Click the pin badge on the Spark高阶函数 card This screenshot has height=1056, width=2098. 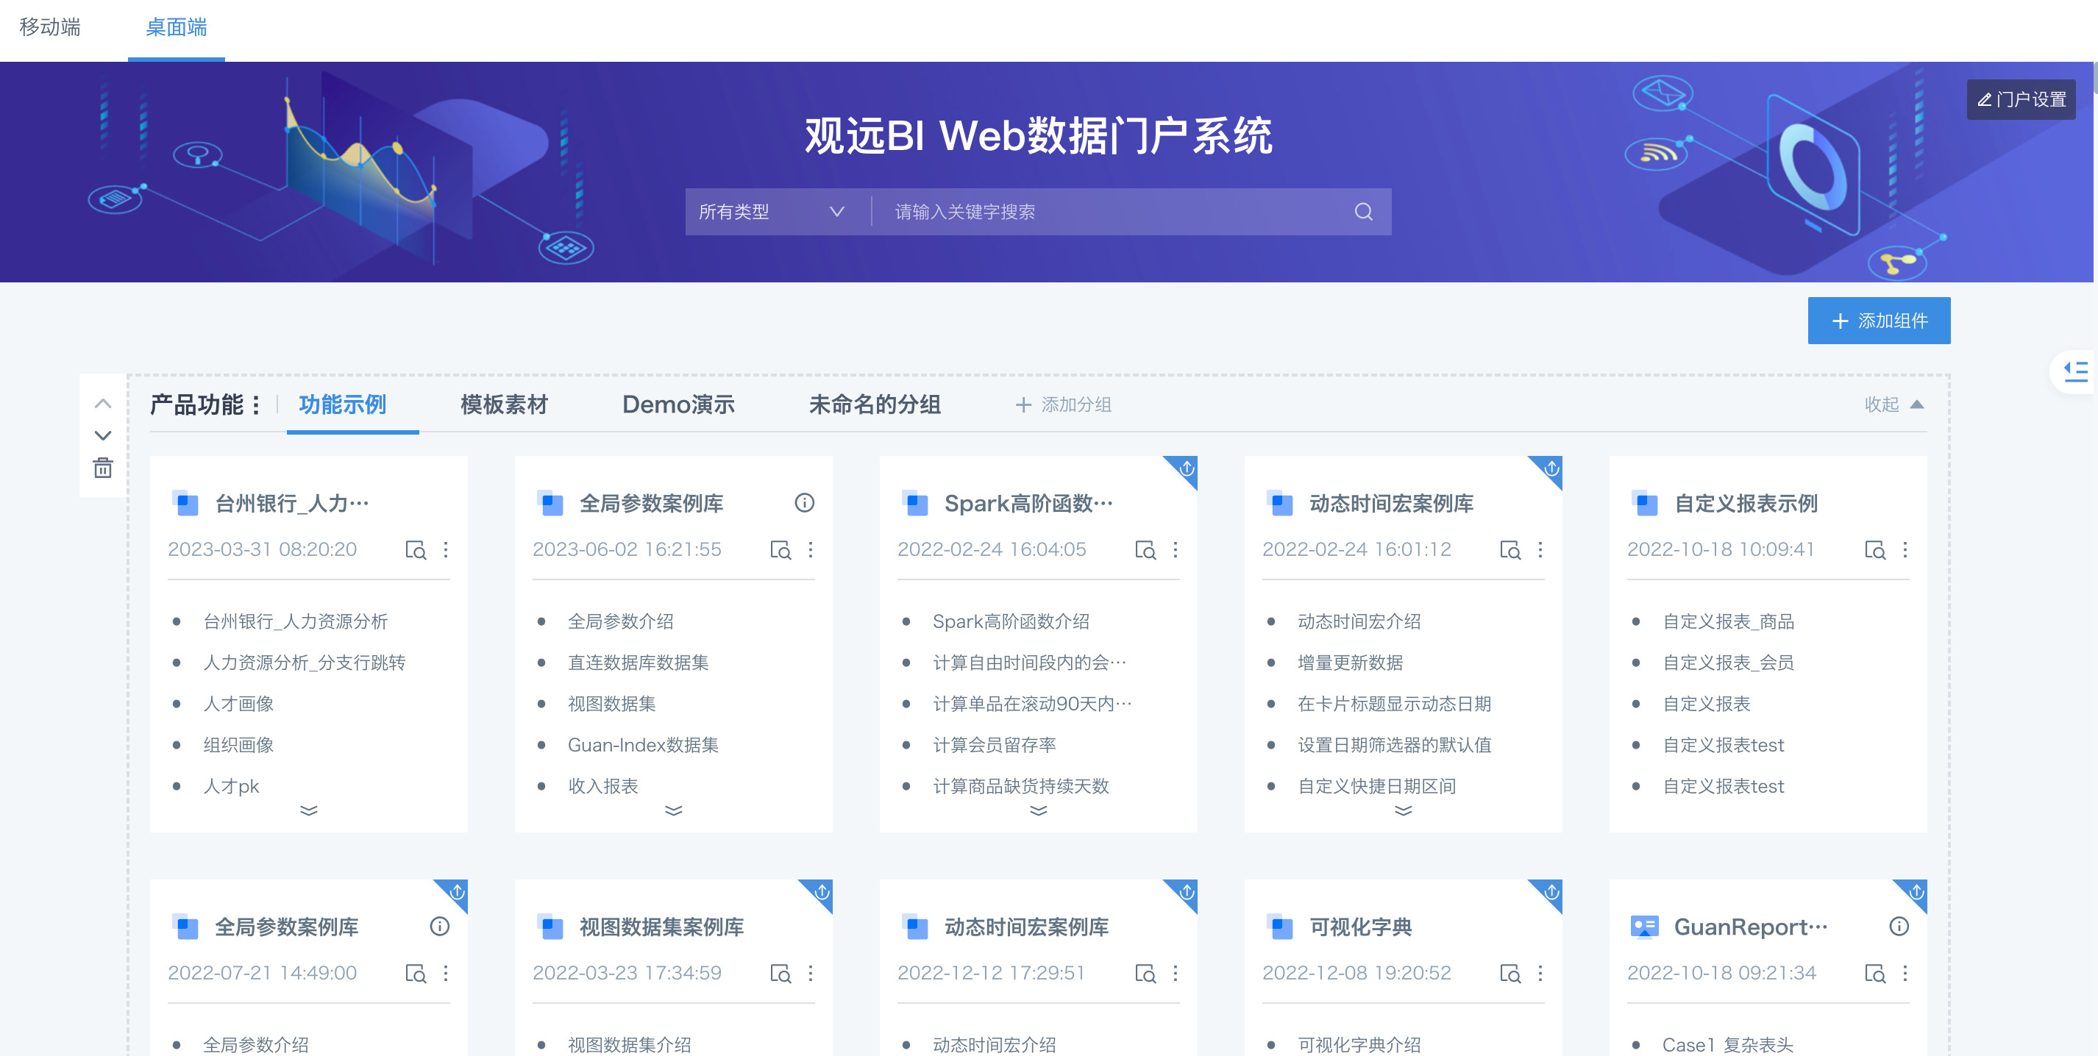click(1186, 468)
